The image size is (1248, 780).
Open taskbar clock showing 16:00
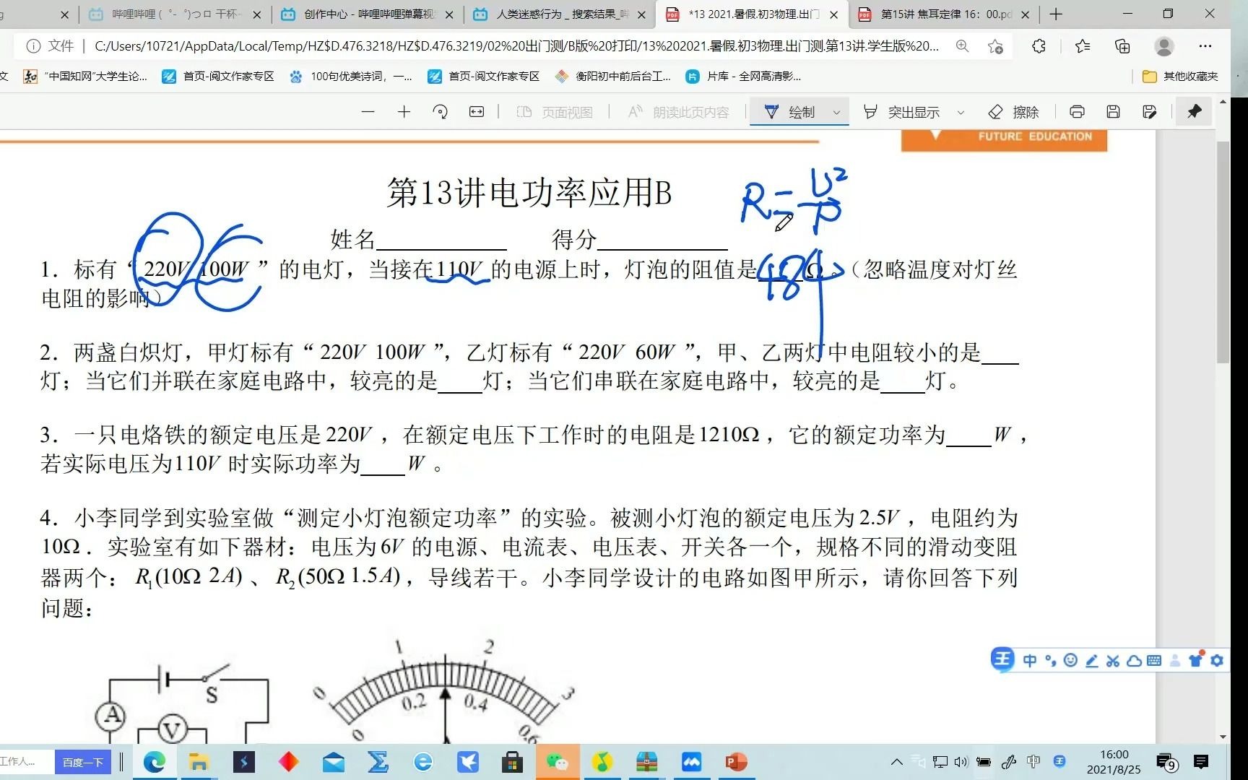point(1114,762)
